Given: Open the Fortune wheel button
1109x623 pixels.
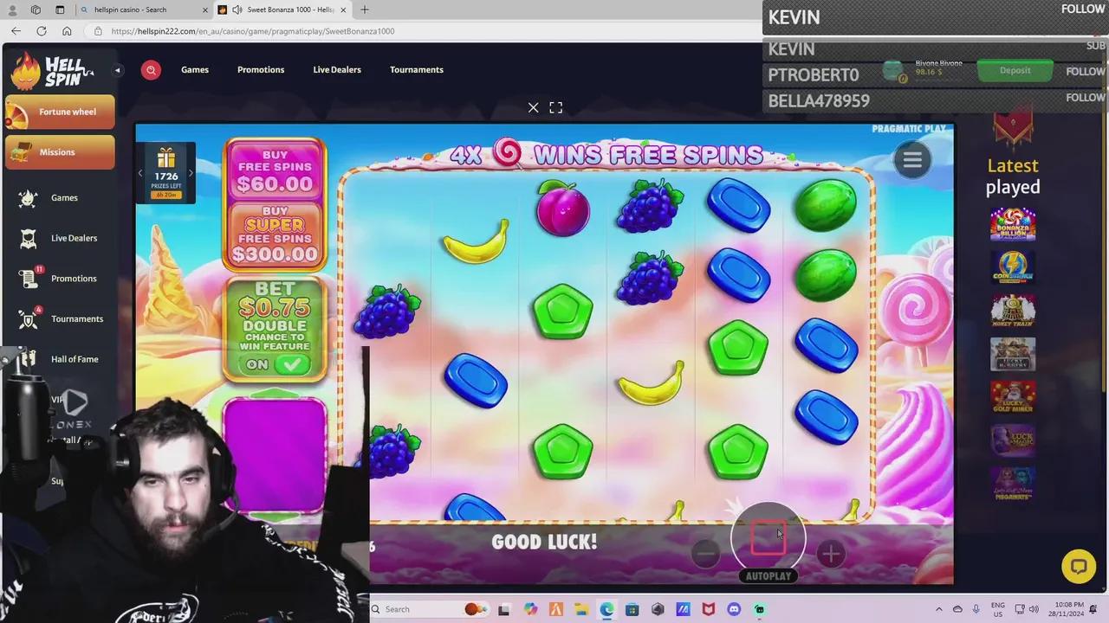Looking at the screenshot, I should click(x=60, y=112).
